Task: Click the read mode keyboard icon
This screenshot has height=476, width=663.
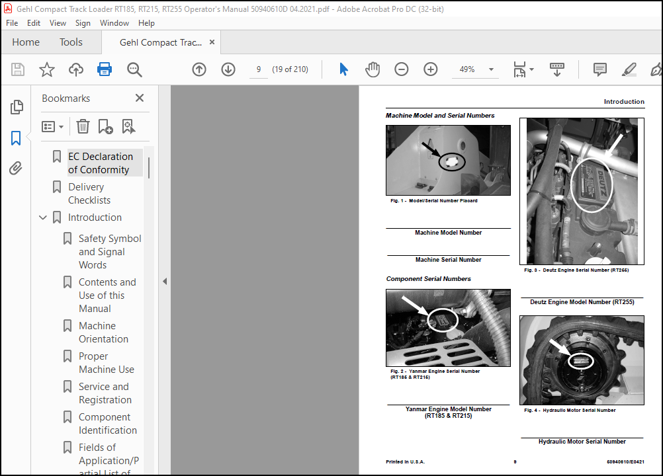Action: [557, 69]
